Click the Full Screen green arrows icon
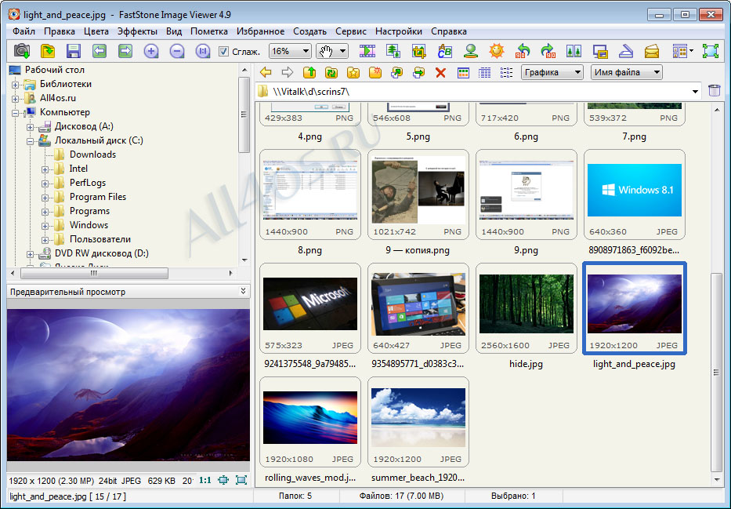Screen dimensions: 731x509 click(711, 51)
